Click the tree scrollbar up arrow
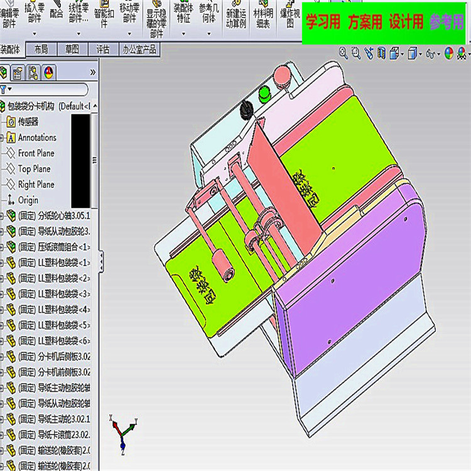Screen dimensions: 471x471 tap(95, 106)
